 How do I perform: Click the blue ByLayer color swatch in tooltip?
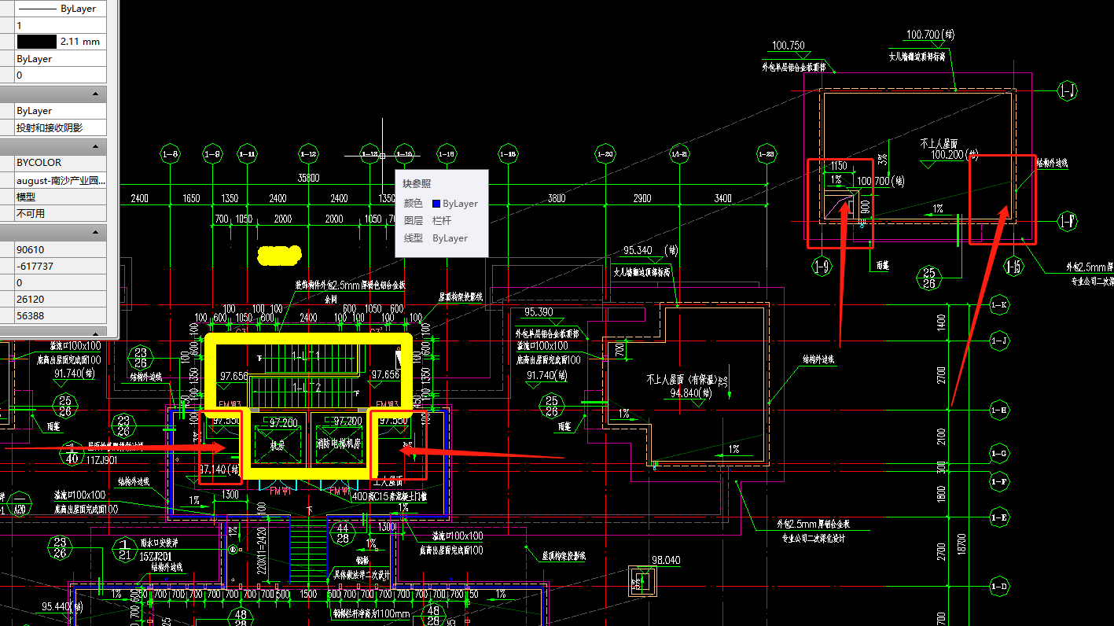pos(436,204)
